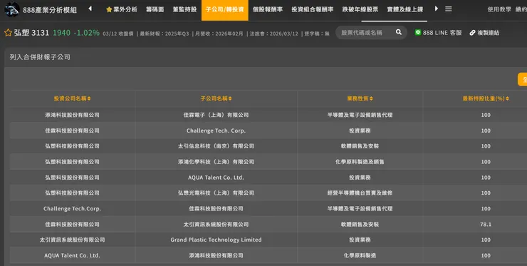Viewport: 527px width, 266px height.
Task: Select Challenge Tech.Corp. in 投資公司名稱 column
Action: pyautogui.click(x=72, y=209)
